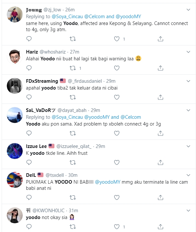
Task: Open the @yoodoMY mention in DelL's tweet
Action: 108,182
